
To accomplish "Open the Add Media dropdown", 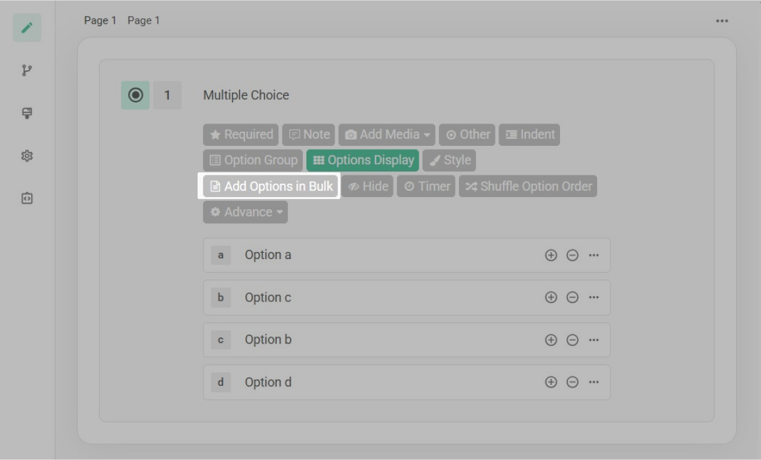I will click(x=387, y=134).
